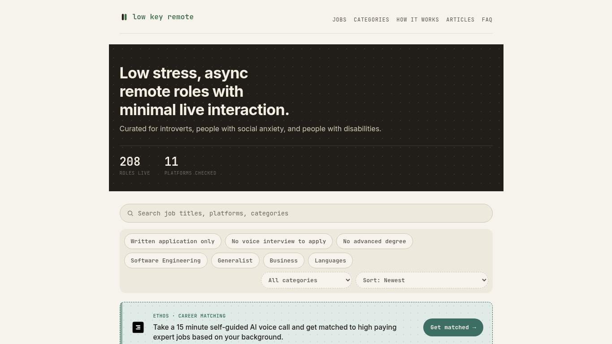Click the 208 roles live count

pos(130,161)
